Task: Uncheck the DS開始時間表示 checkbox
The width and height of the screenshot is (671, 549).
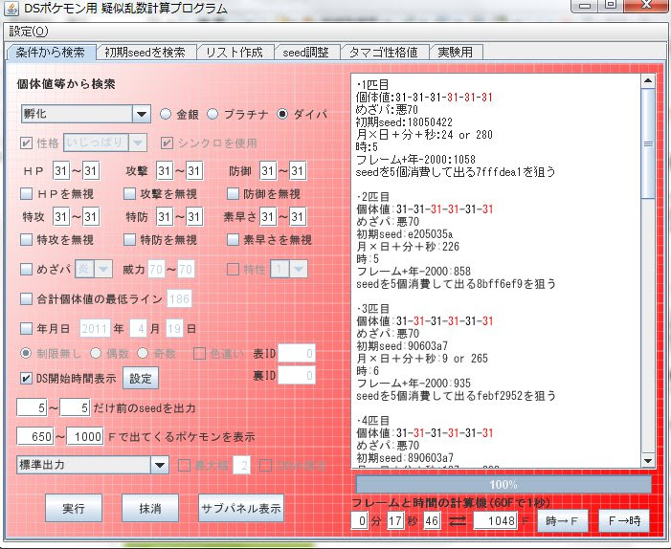Action: [26, 379]
